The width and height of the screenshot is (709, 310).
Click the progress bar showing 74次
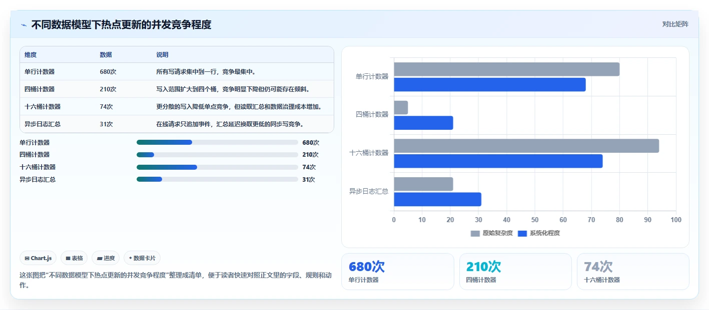pyautogui.click(x=217, y=167)
